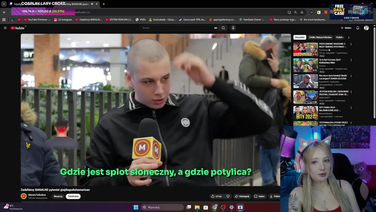
Task: Open options for HITY ROKU 2024 video
Action: click(x=351, y=108)
